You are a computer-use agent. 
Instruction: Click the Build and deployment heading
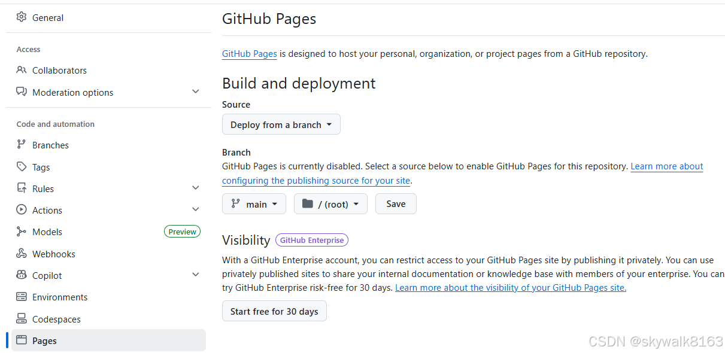coord(299,83)
